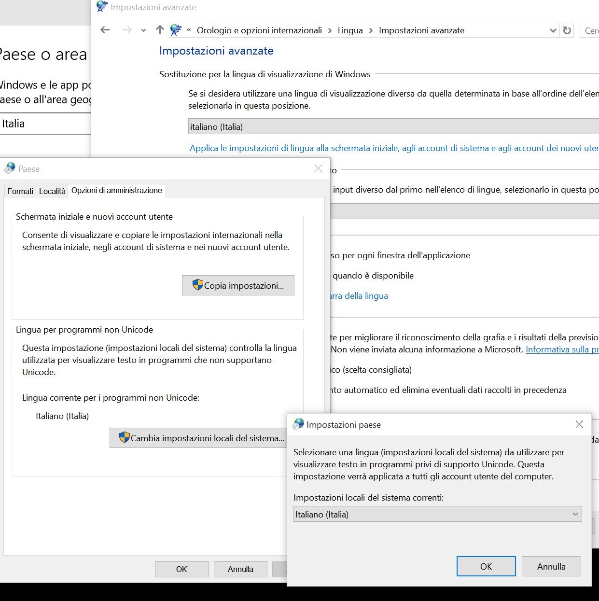
Task: Switch to the Località tab
Action: [x=52, y=191]
